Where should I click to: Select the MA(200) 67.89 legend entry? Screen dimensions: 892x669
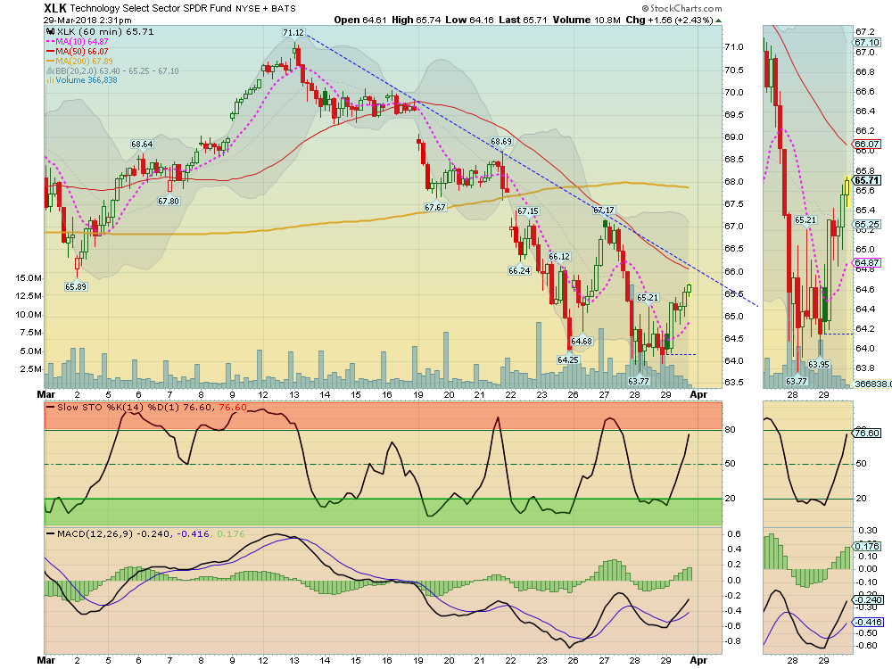(x=84, y=61)
